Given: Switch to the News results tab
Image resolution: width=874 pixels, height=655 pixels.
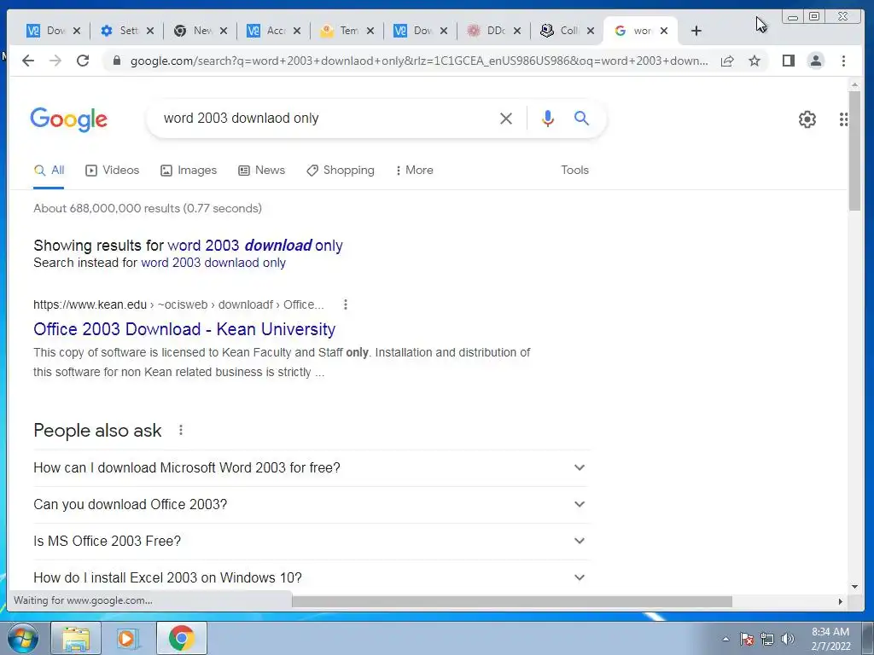Looking at the screenshot, I should [x=261, y=171].
